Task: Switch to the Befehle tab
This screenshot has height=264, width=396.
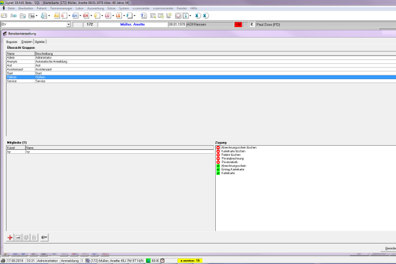Action: (40, 42)
